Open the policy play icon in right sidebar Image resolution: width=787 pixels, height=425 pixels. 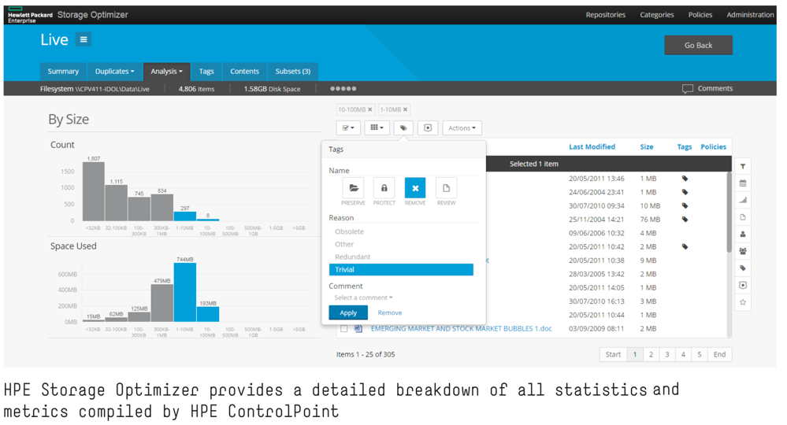743,285
